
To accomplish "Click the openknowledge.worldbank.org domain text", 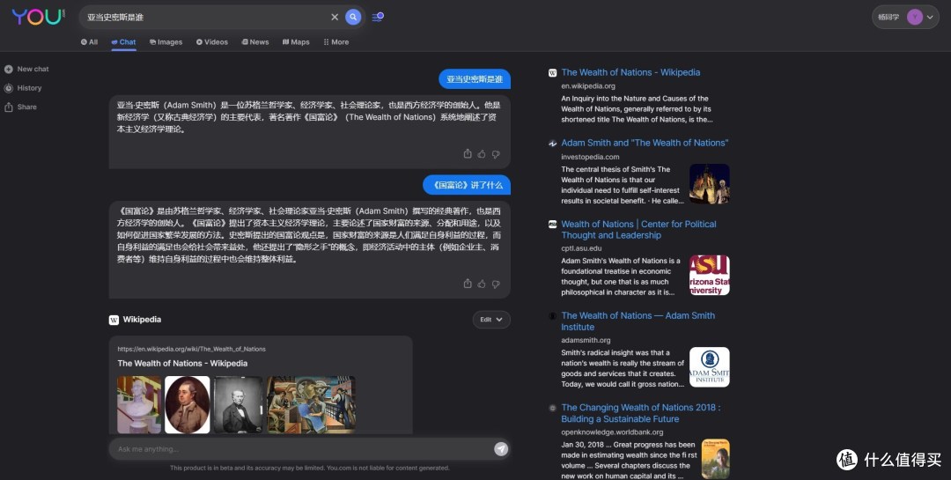I will click(x=612, y=432).
